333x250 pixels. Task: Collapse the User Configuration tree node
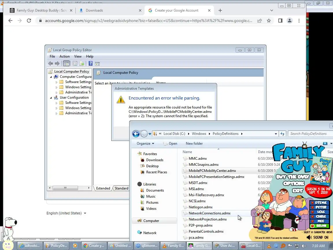[51, 98]
